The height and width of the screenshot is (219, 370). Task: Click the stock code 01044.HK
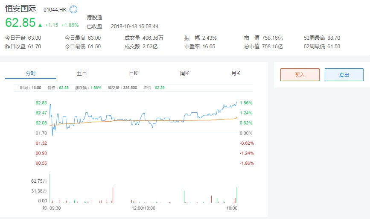[55, 9]
